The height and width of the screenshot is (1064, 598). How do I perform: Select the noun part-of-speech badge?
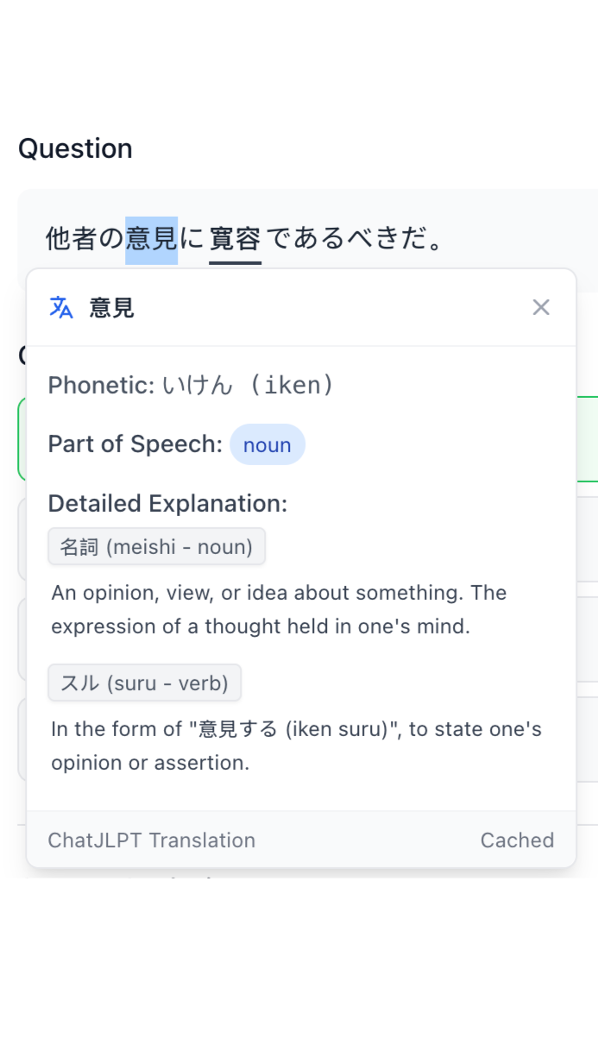[x=268, y=444]
